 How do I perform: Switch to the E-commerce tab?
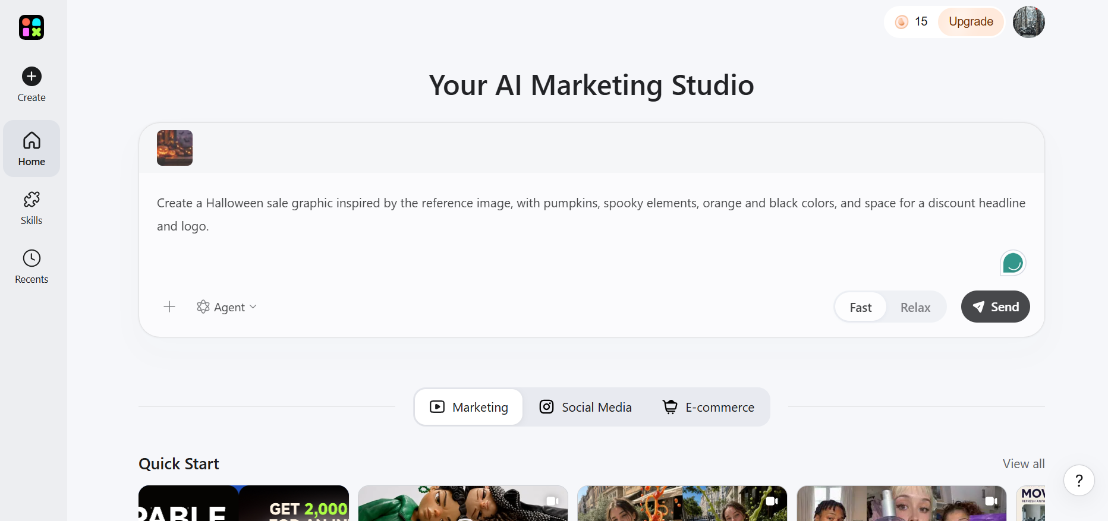coord(709,407)
